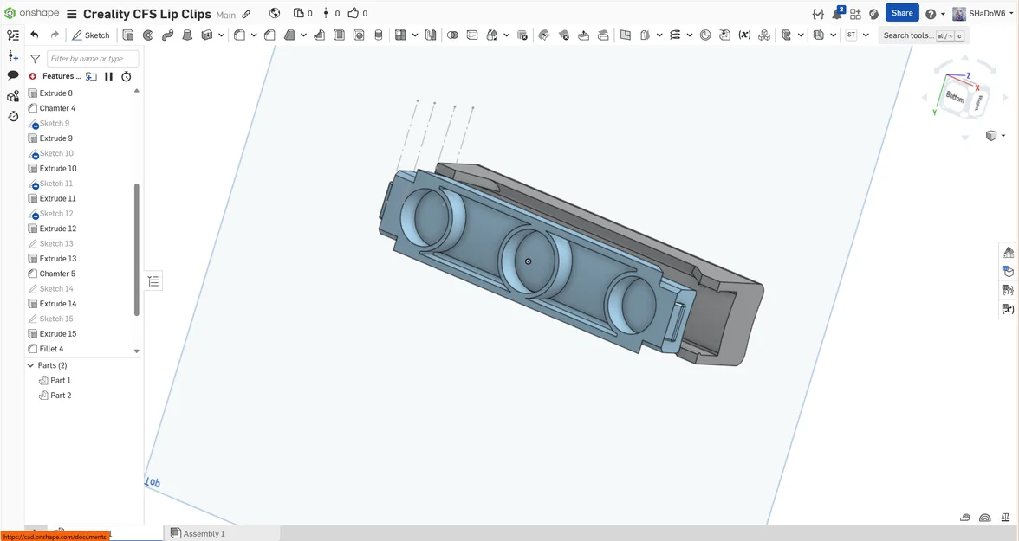Open the hamburger document menu

pos(71,14)
